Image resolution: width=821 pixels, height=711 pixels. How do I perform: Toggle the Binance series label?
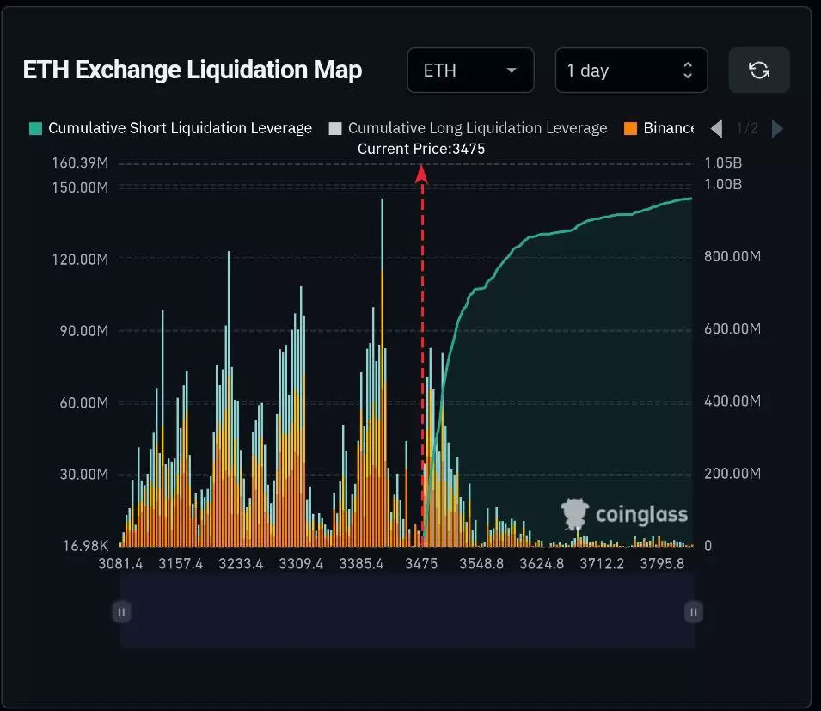point(669,128)
